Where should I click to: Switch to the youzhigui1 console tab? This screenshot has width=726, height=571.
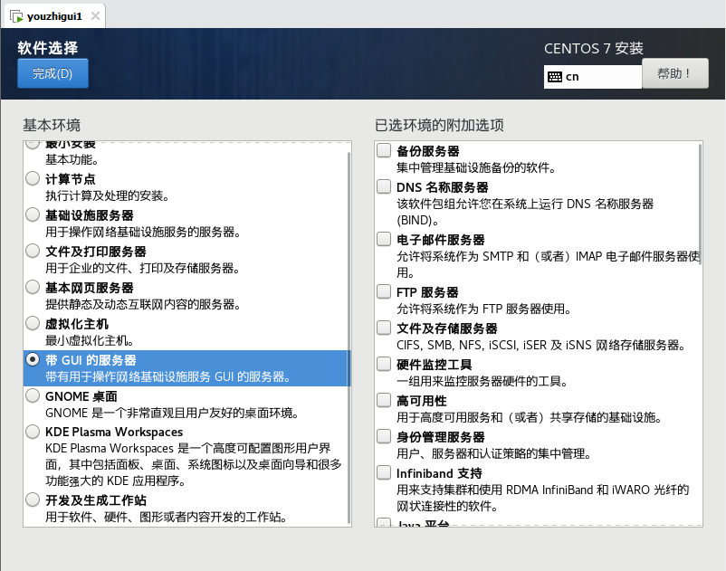coord(54,14)
